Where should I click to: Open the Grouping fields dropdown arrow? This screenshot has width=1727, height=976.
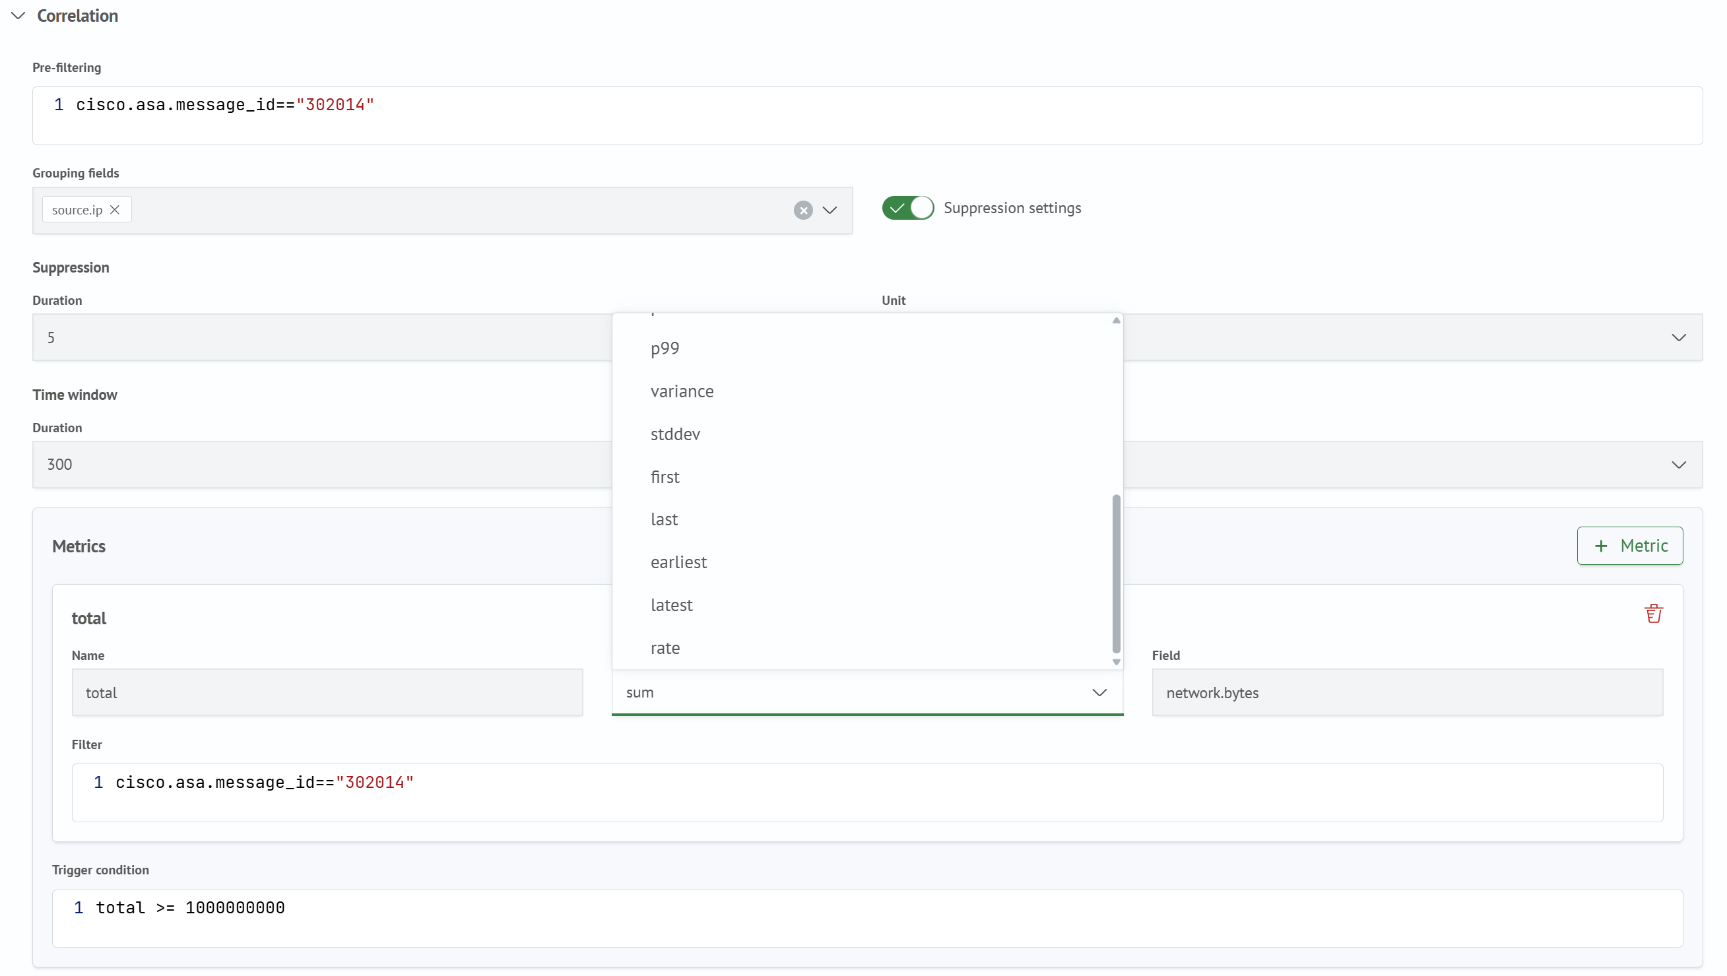[x=830, y=210]
